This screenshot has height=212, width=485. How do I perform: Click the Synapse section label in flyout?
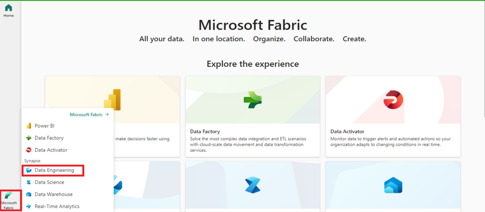tap(32, 161)
